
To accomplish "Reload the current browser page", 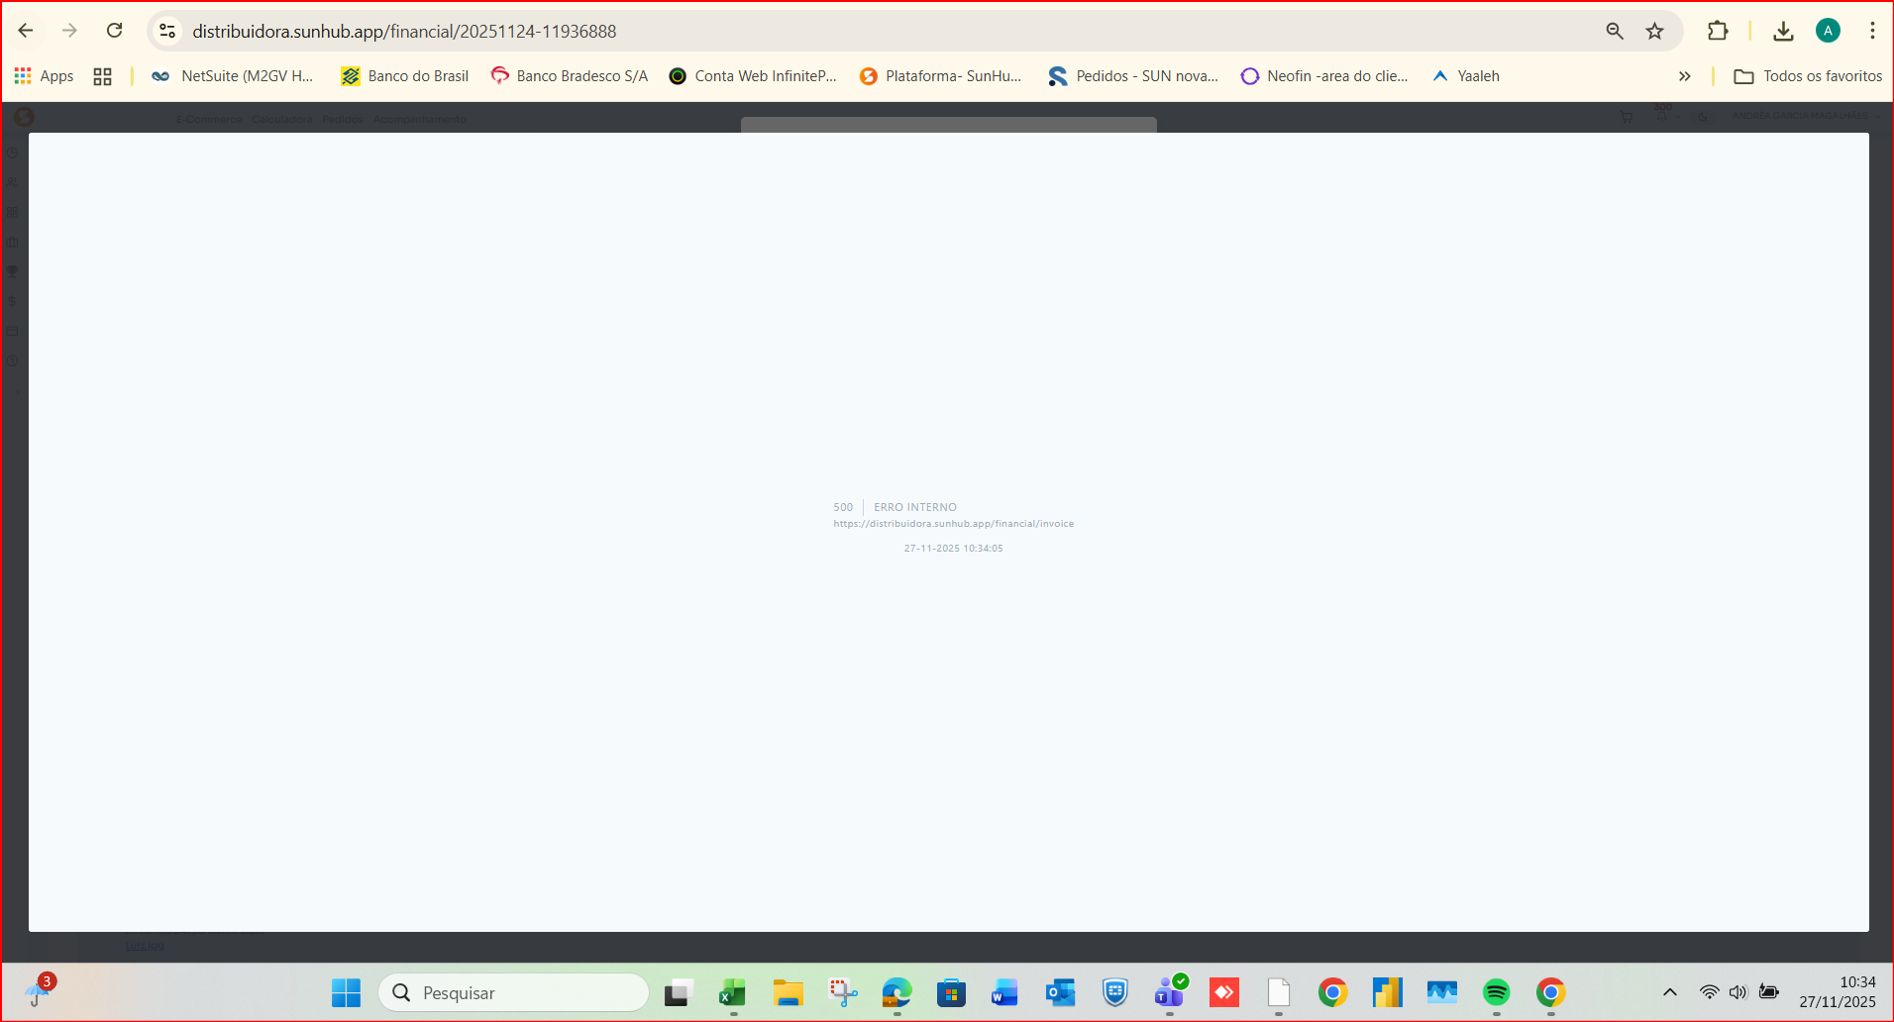I will click(x=115, y=31).
